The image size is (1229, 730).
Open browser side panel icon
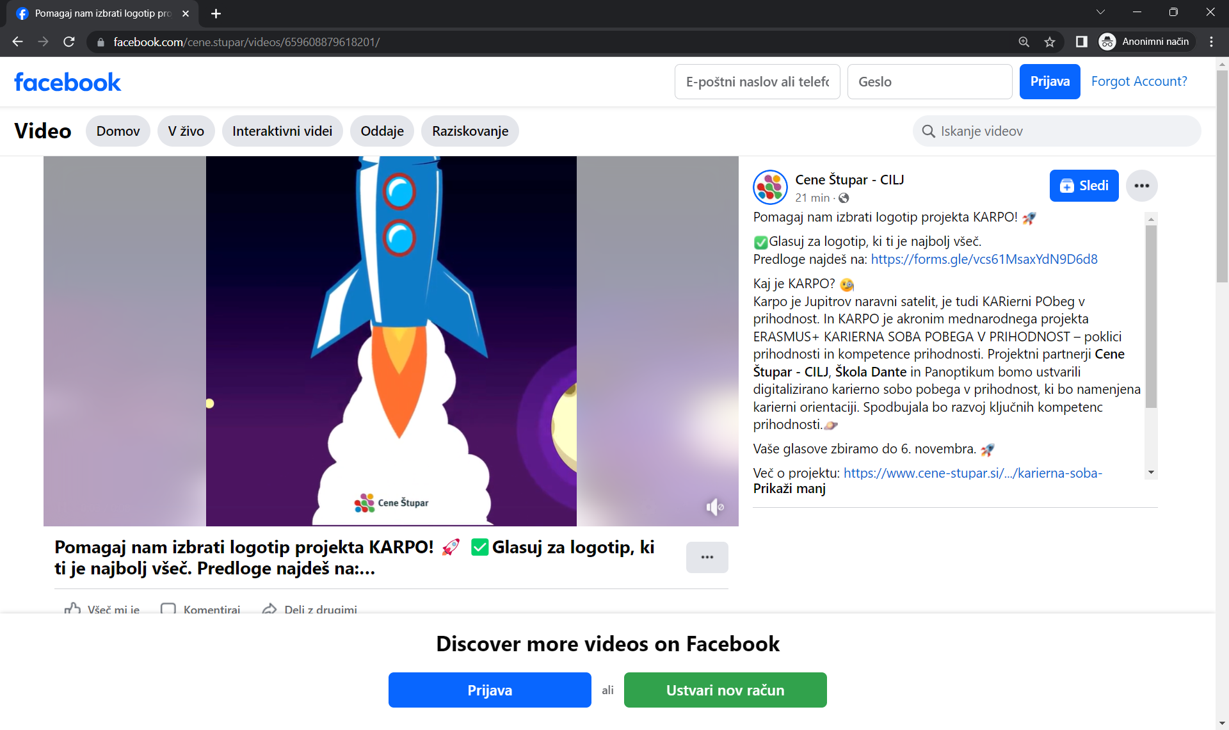[1081, 42]
